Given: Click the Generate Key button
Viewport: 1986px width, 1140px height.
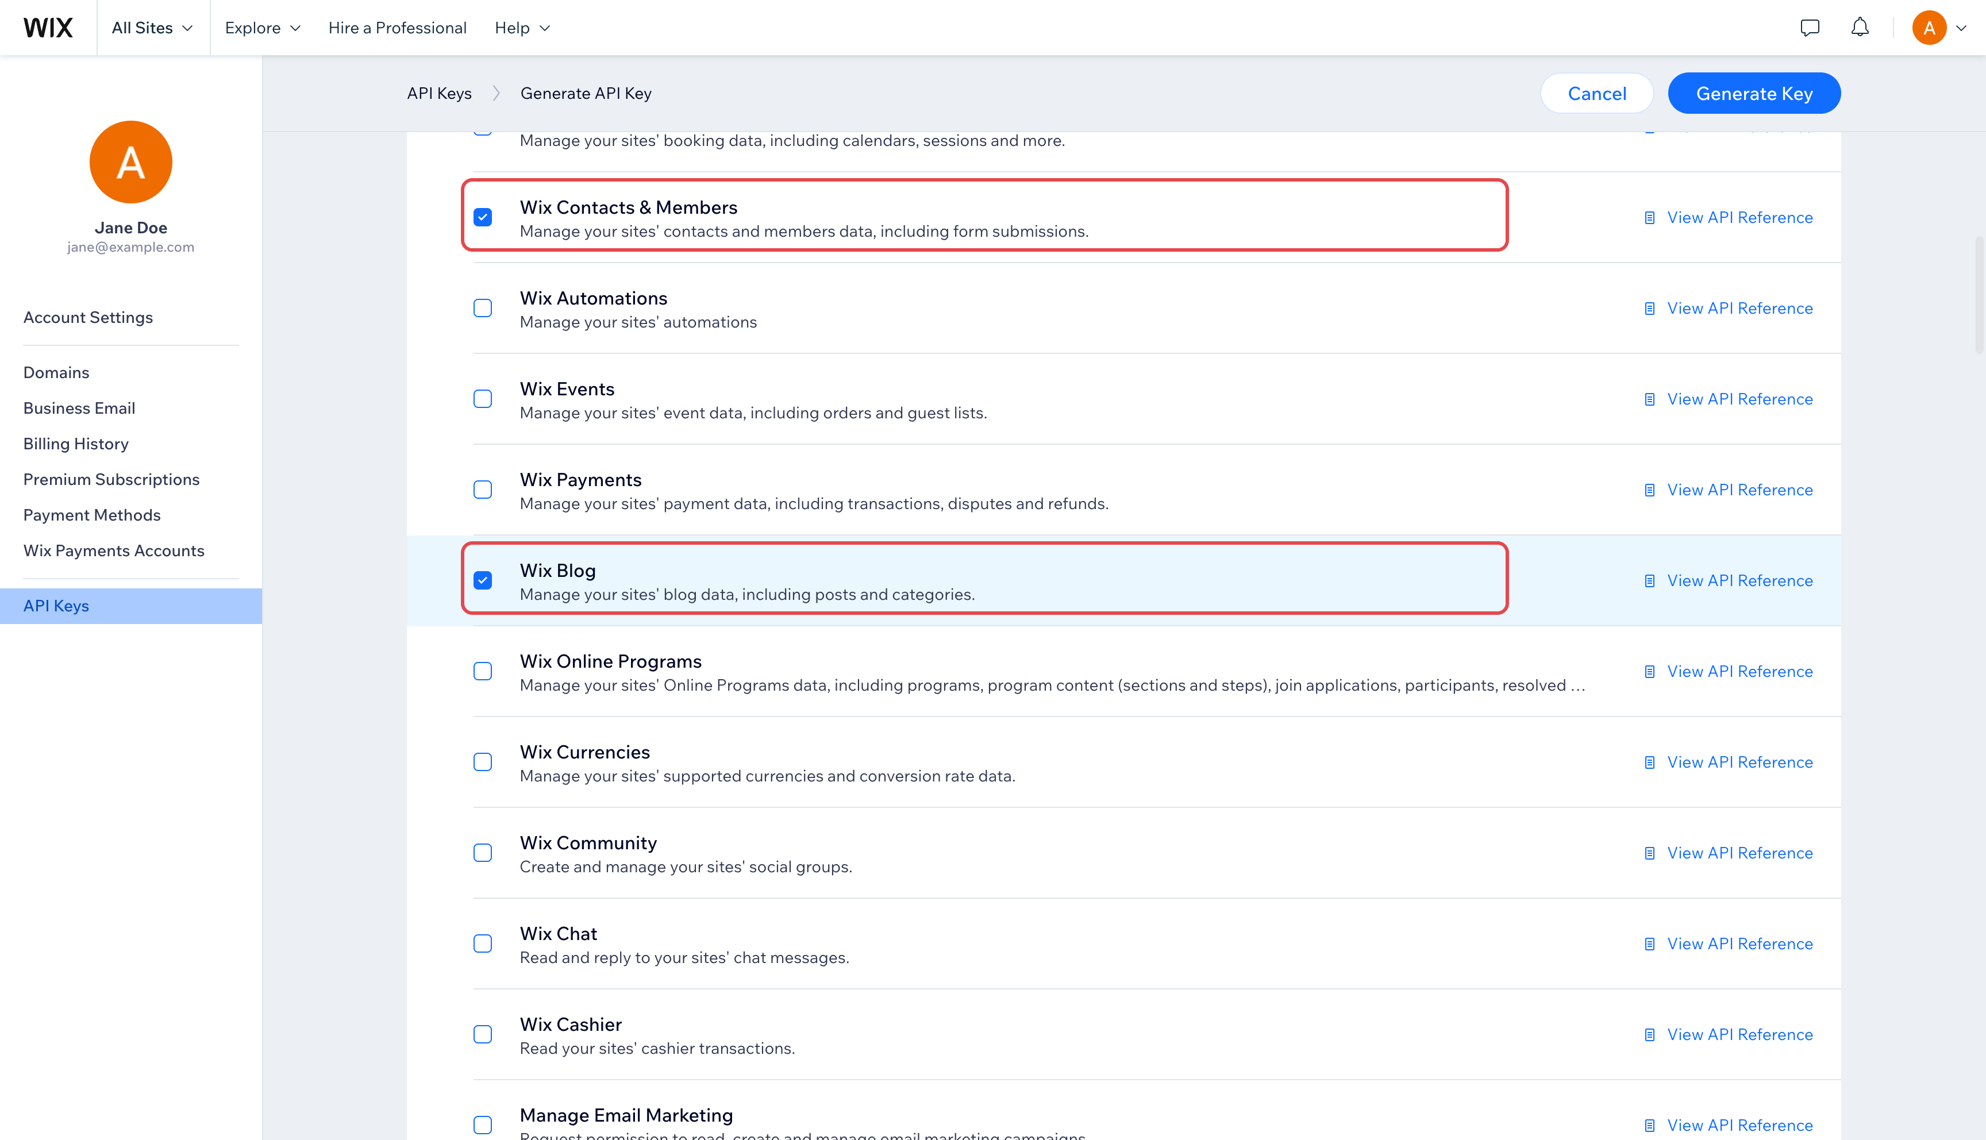Looking at the screenshot, I should click(x=1754, y=93).
